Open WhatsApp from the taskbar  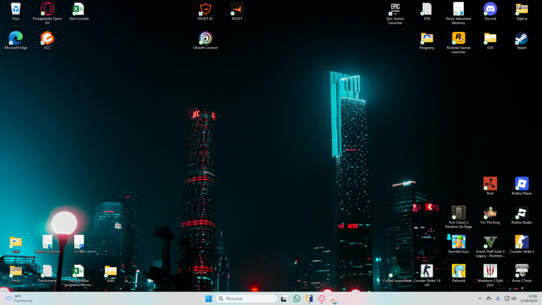click(x=296, y=299)
